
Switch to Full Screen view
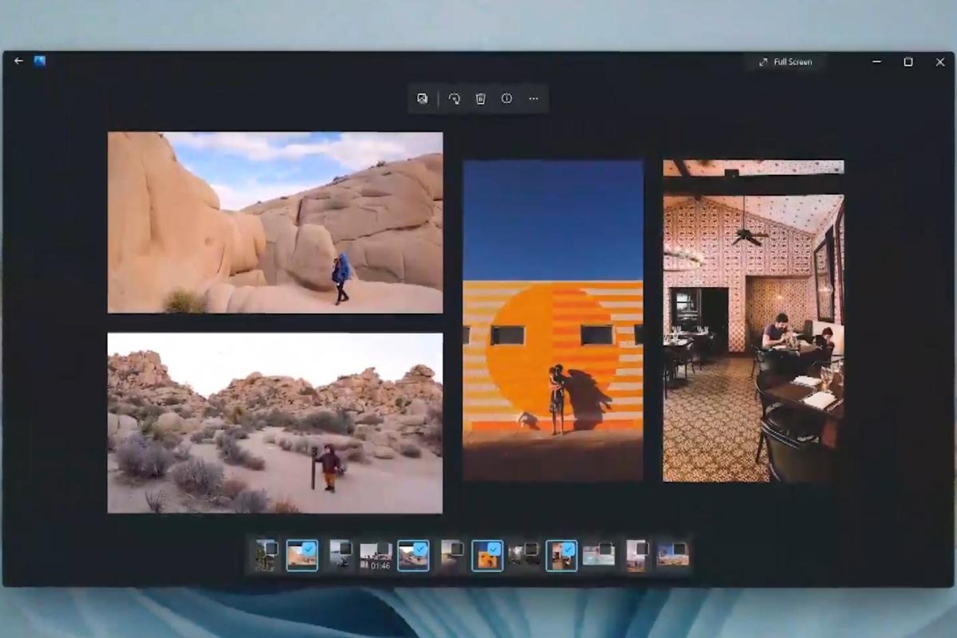(786, 62)
